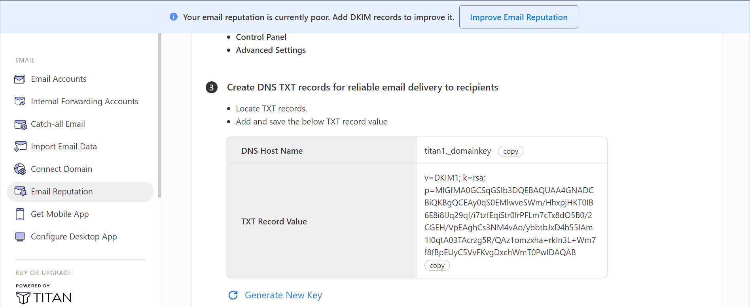Open Import Email Data page
This screenshot has height=307, width=750.
80,147
